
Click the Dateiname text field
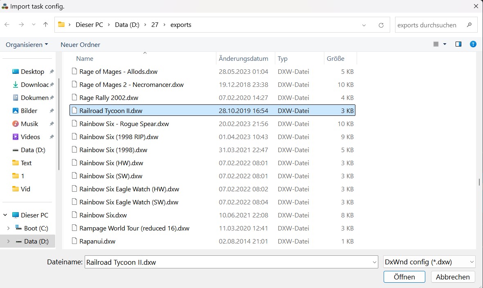click(228, 262)
